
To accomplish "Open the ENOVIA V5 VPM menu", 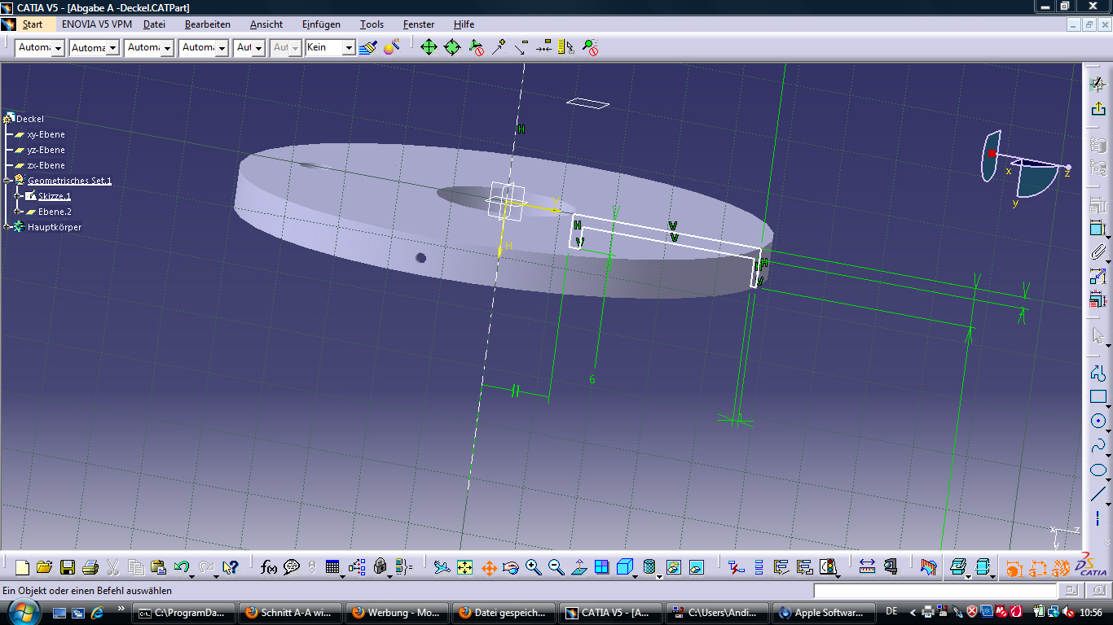I will click(96, 24).
